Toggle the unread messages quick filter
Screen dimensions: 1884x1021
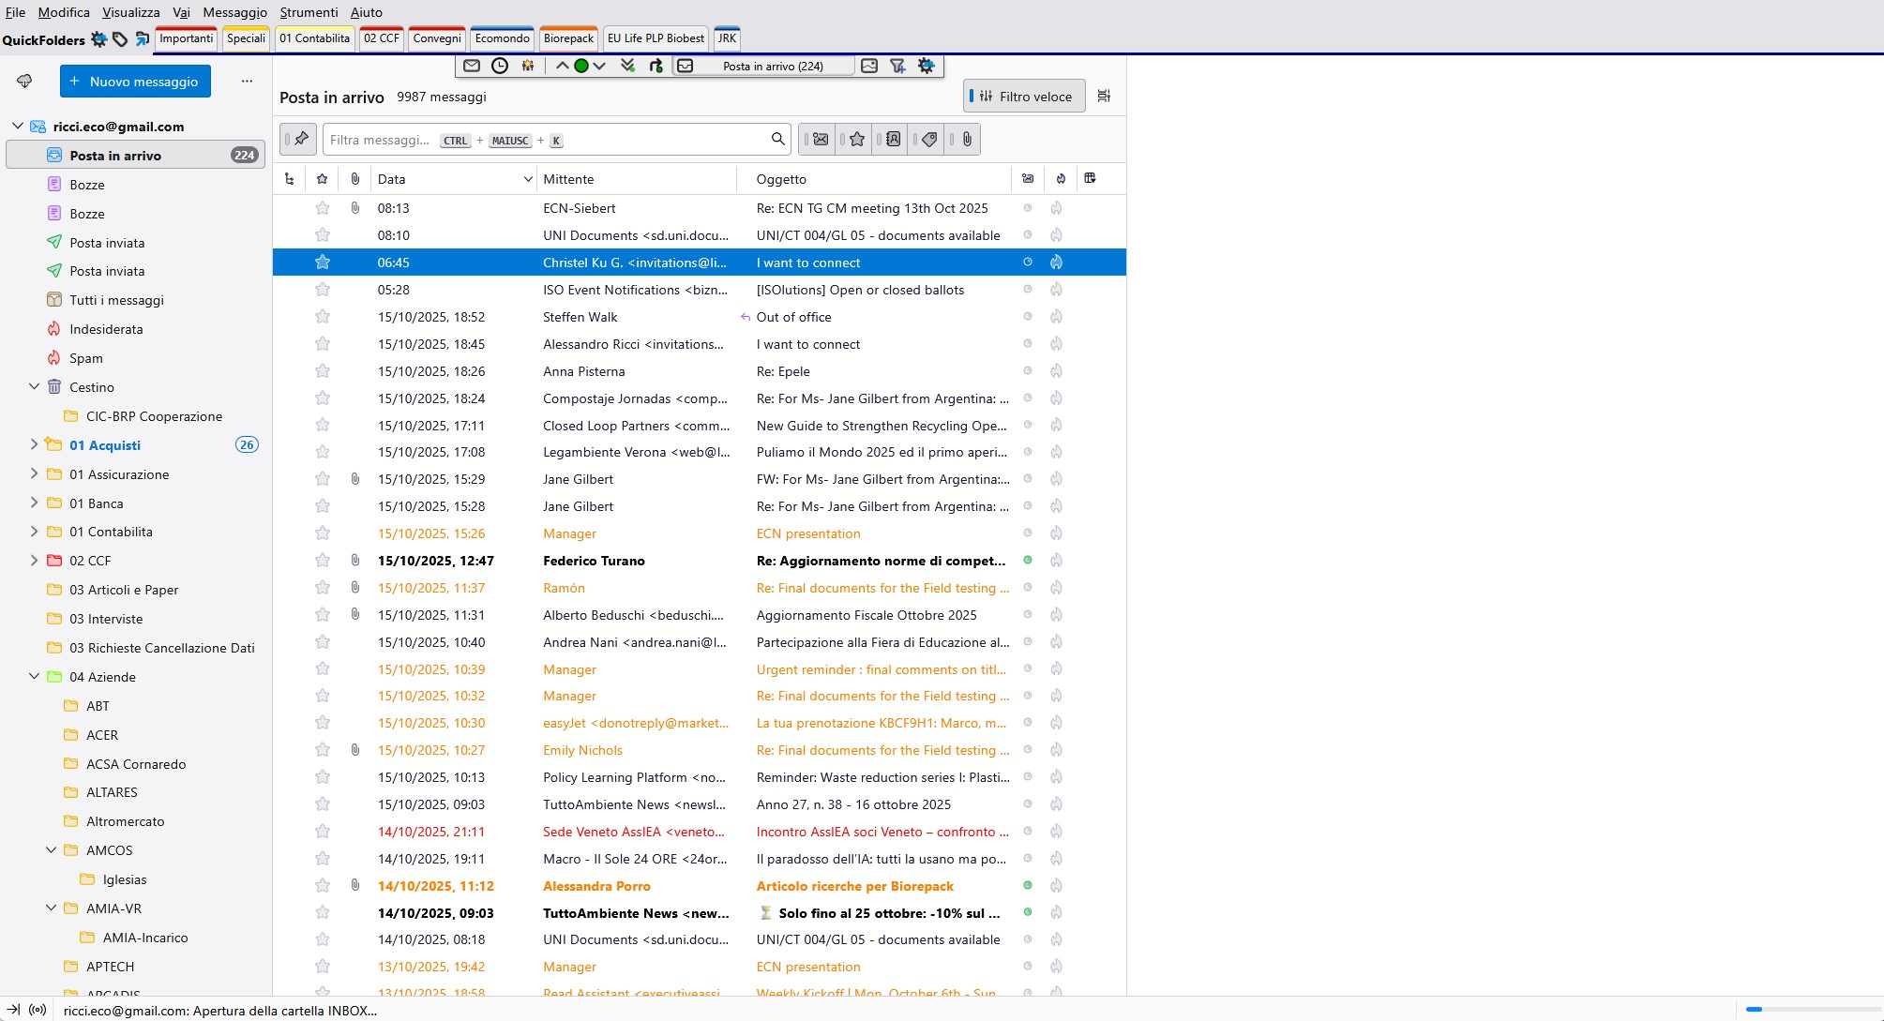[820, 140]
